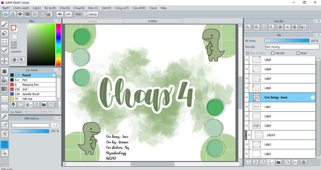Image resolution: width=321 pixels, height=170 pixels.
Task: Select the Move tool
Action: 4,61
